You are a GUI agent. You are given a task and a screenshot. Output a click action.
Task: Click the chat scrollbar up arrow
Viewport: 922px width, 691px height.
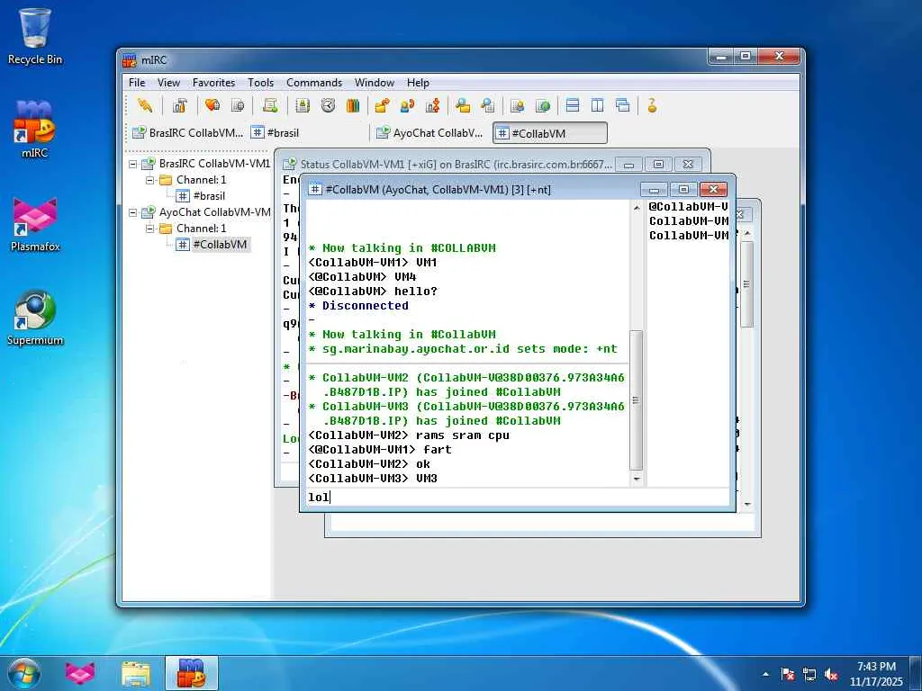tap(637, 208)
